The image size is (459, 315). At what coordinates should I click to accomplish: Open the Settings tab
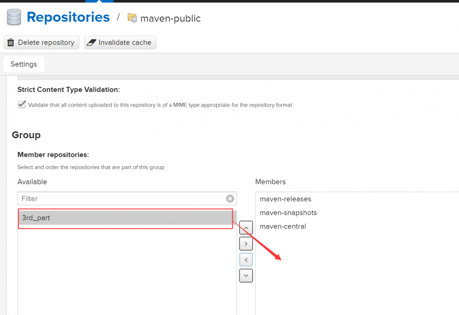[x=24, y=64]
